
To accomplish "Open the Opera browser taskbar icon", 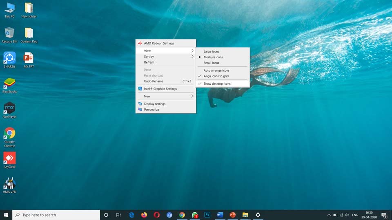I will click(x=157, y=215).
